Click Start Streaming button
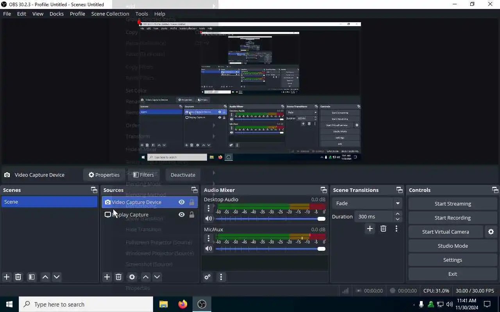 453,204
